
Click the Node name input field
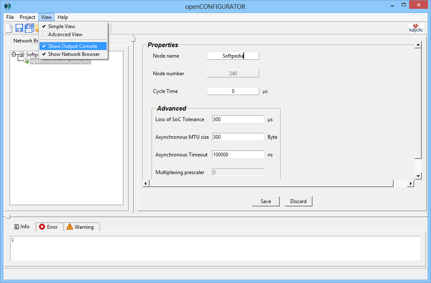[x=233, y=56]
